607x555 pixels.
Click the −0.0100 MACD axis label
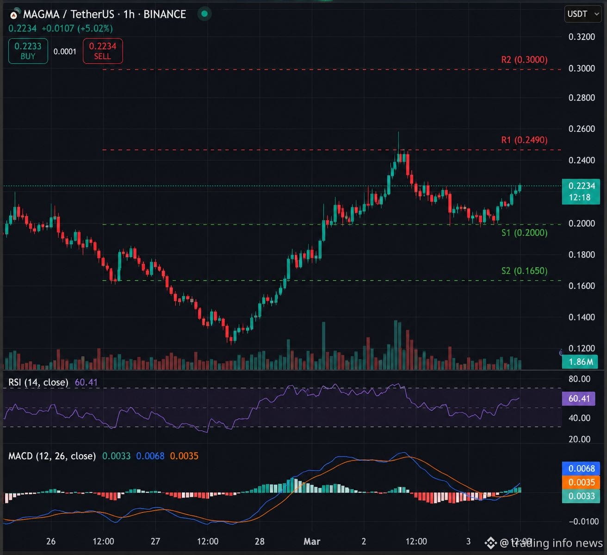tap(583, 522)
